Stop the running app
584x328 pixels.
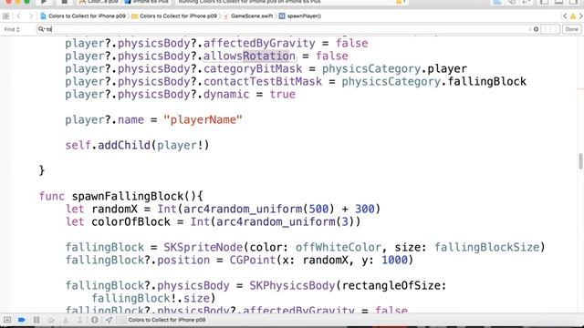point(64,2)
